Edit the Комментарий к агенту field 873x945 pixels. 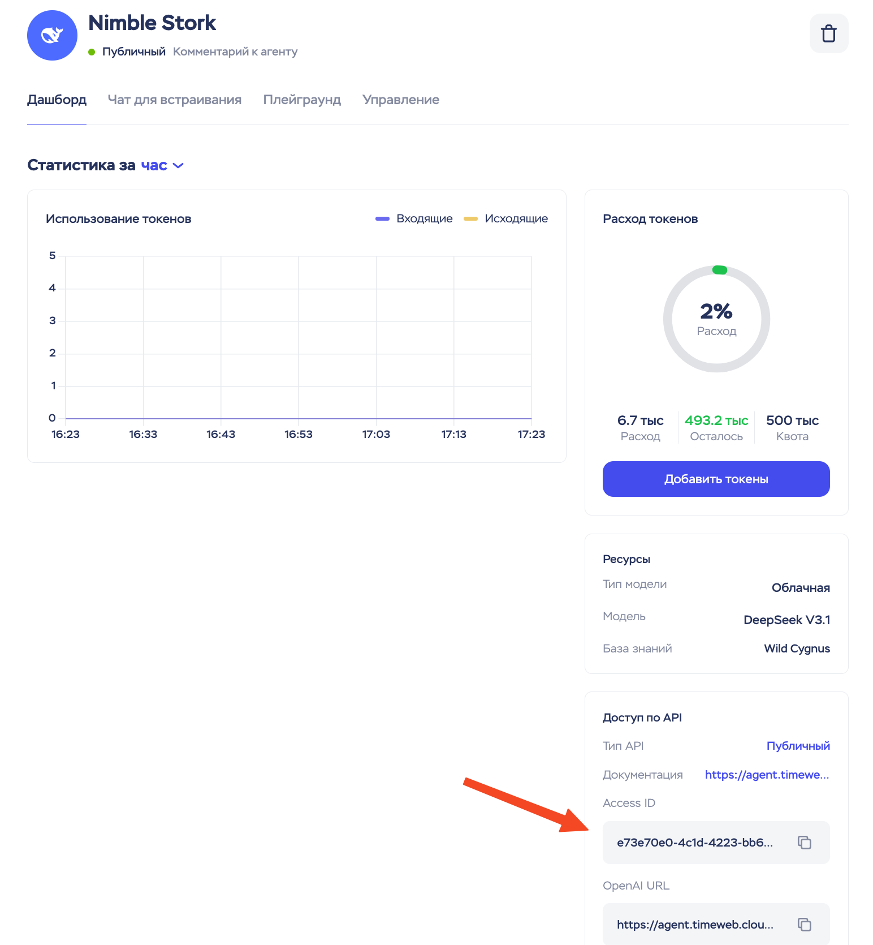point(235,51)
